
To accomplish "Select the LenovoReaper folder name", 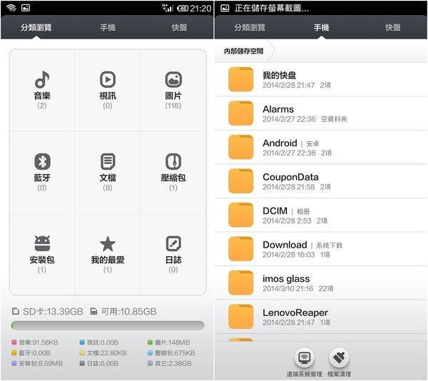I will click(295, 313).
